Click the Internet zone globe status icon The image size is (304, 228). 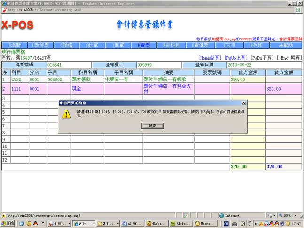(x=221, y=216)
